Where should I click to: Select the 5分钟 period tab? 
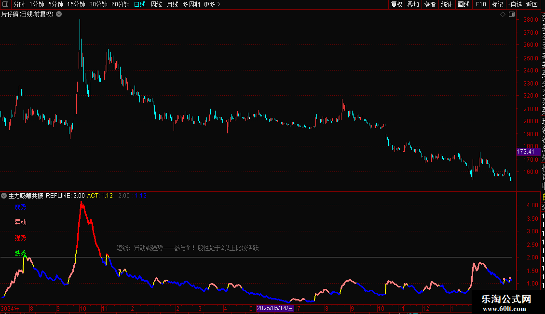click(55, 4)
